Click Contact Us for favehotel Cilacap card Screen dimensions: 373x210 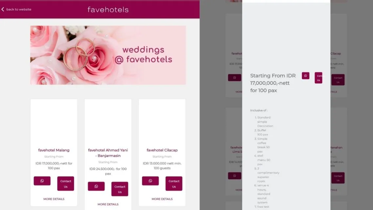tap(174, 183)
